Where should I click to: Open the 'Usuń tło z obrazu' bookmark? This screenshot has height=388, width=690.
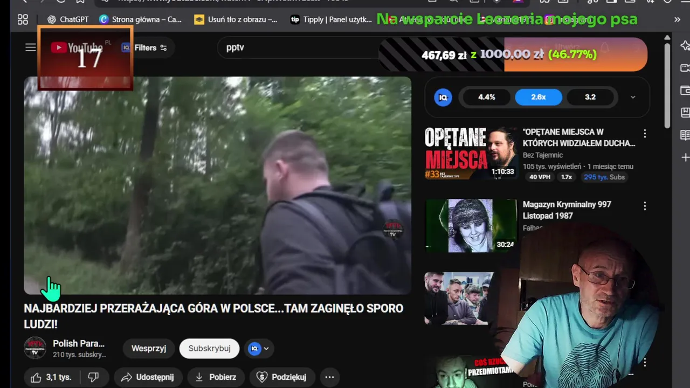[x=236, y=19]
